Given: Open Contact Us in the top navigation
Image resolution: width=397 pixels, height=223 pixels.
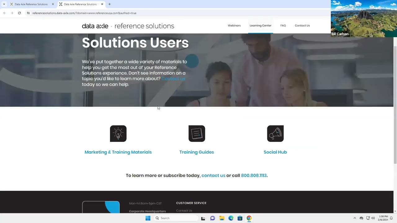Looking at the screenshot, I should tap(302, 25).
